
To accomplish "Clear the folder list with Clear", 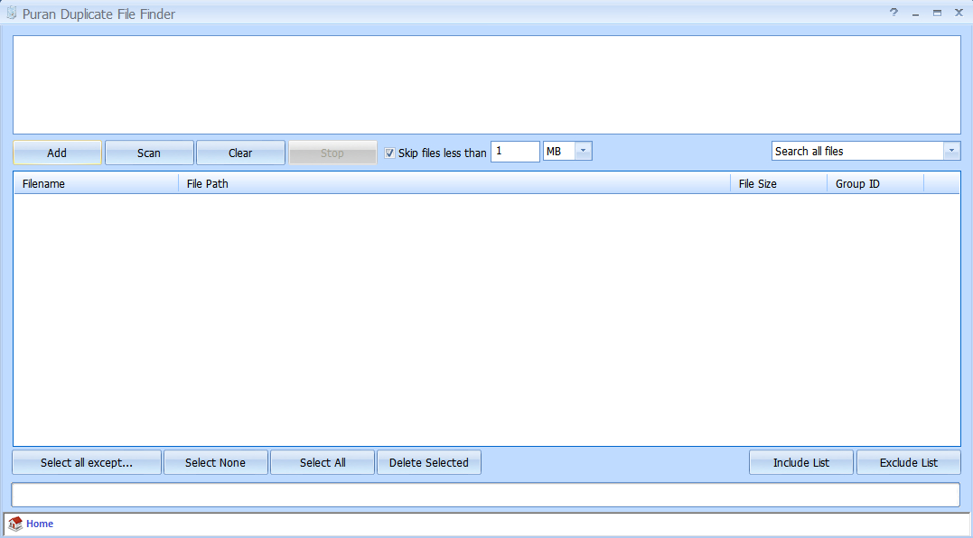I will [x=240, y=153].
